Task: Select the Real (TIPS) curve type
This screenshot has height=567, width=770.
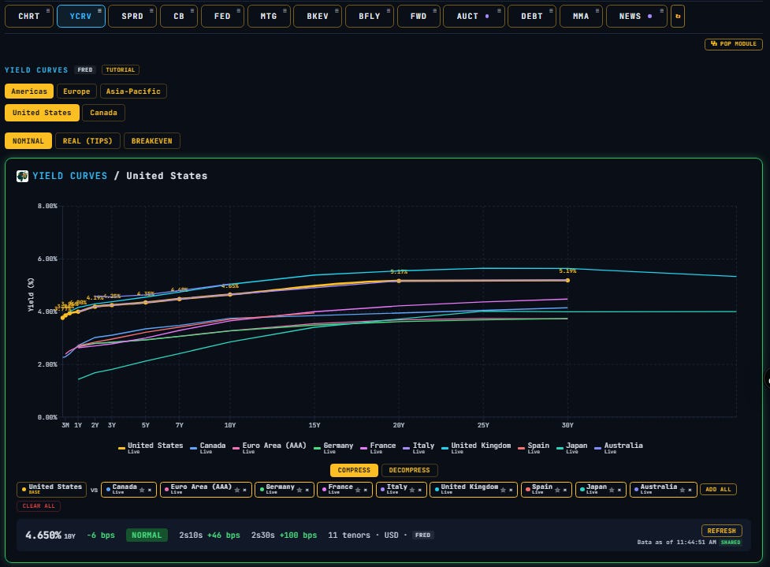Action: (87, 141)
